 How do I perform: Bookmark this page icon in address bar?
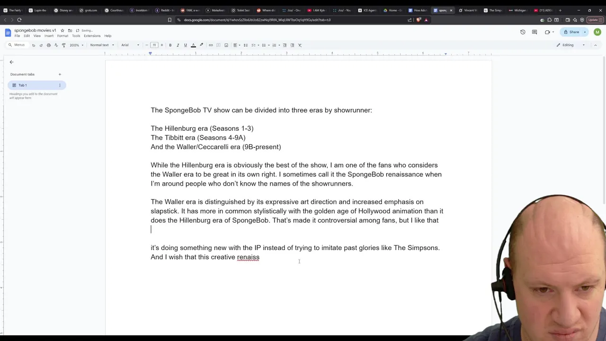pos(169,20)
